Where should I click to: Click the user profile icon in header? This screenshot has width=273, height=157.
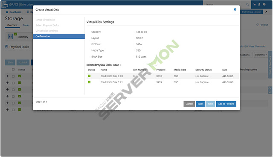point(259,4)
